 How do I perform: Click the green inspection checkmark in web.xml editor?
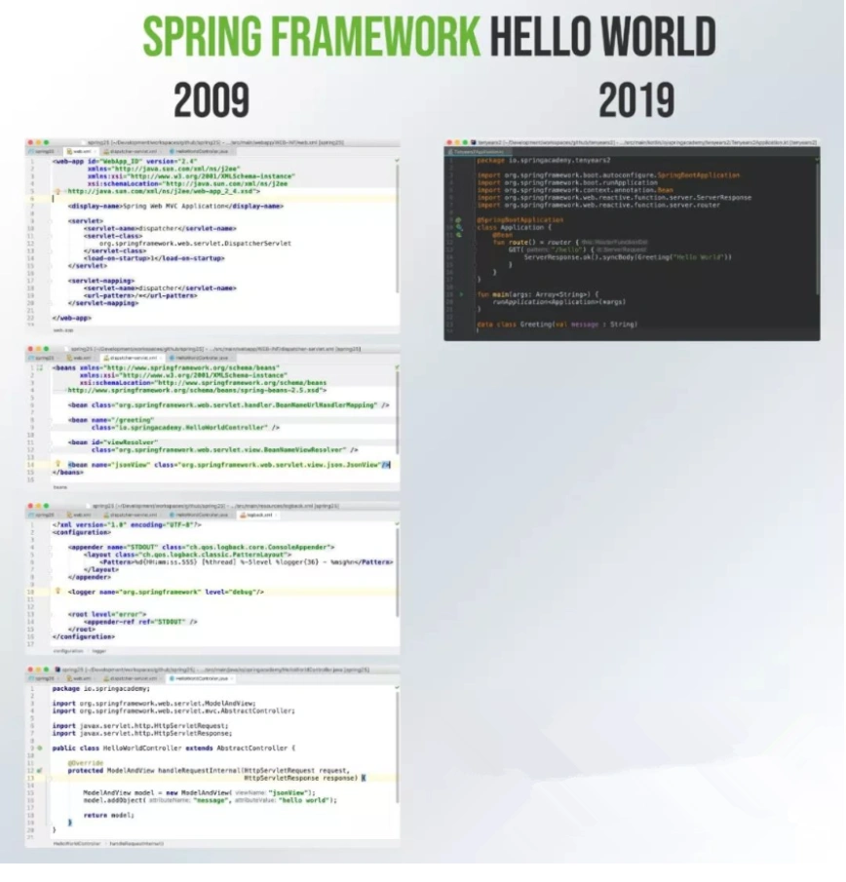[395, 160]
